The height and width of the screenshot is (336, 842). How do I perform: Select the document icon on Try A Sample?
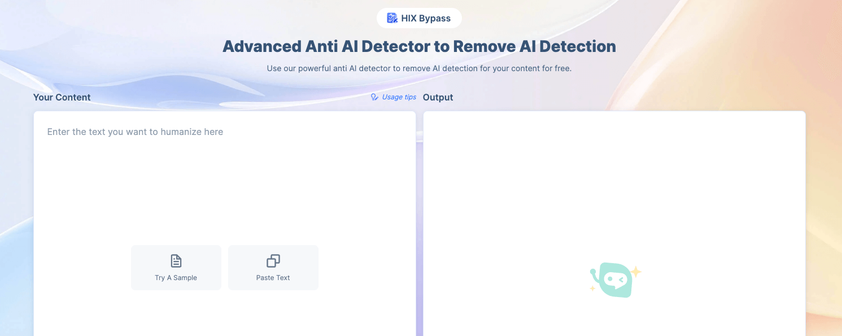pyautogui.click(x=176, y=260)
